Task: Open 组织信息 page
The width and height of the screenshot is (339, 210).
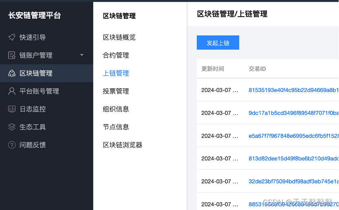Action: point(116,109)
